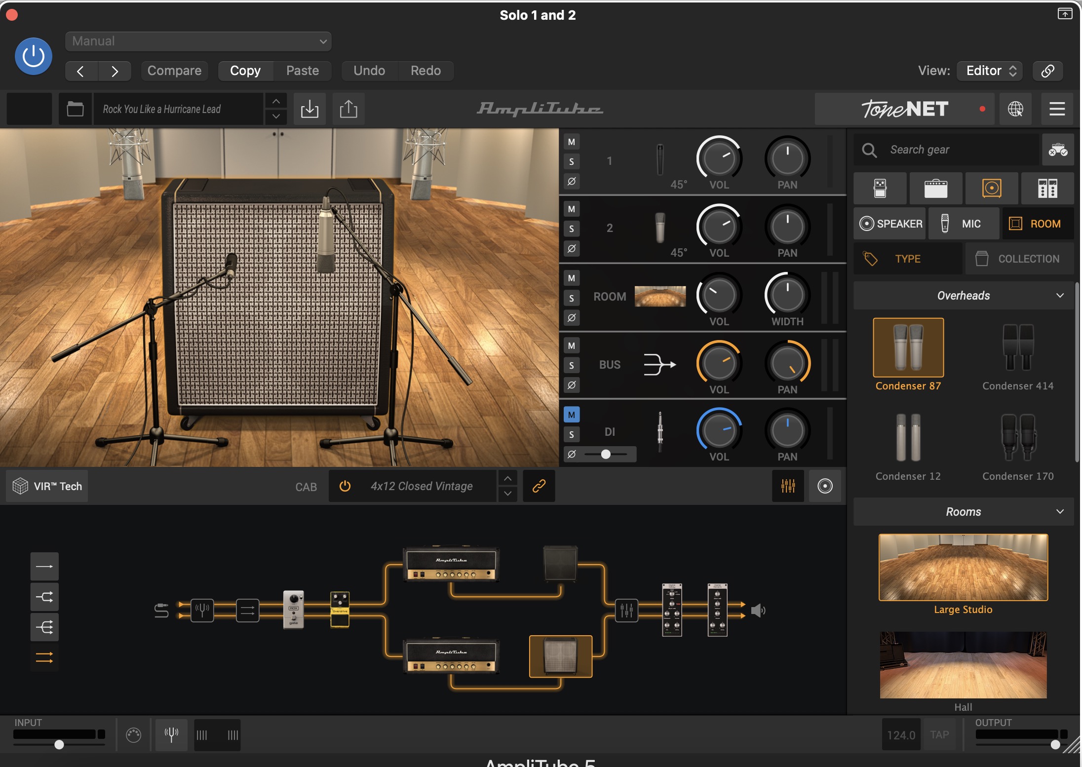Open the tuner icon in bottom bar

click(x=171, y=735)
